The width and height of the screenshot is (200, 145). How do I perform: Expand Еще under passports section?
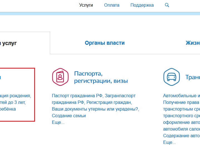click(58, 122)
